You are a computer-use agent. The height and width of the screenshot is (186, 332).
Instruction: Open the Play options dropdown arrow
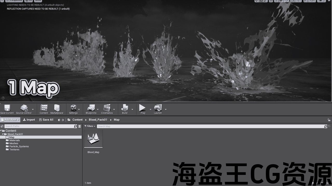[x=150, y=110]
